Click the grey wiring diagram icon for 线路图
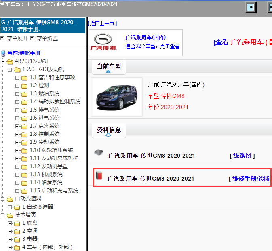The height and width of the screenshot is (251, 272). 99,152
